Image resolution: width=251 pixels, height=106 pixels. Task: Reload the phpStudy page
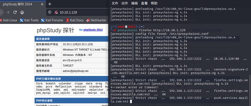click(x=15, y=12)
